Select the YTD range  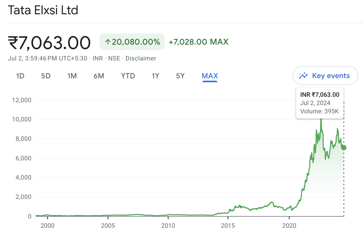(x=128, y=76)
